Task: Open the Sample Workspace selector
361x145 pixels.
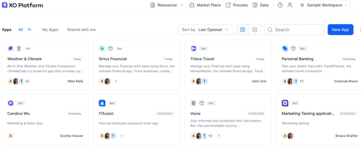Action: (324, 5)
